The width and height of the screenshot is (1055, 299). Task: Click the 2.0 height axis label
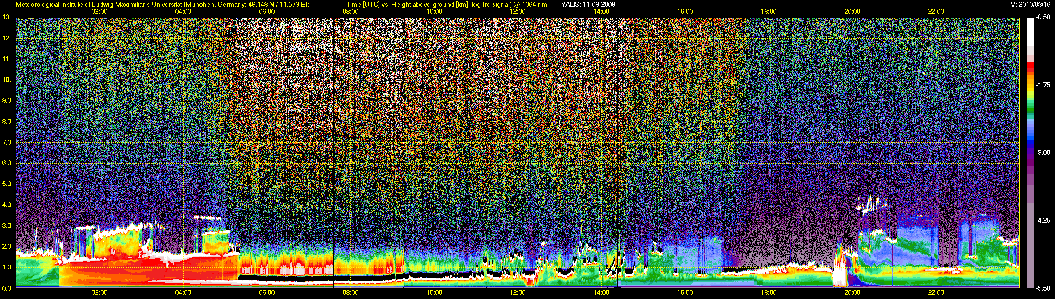coord(7,246)
